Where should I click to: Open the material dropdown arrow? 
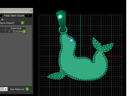pos(6,89)
